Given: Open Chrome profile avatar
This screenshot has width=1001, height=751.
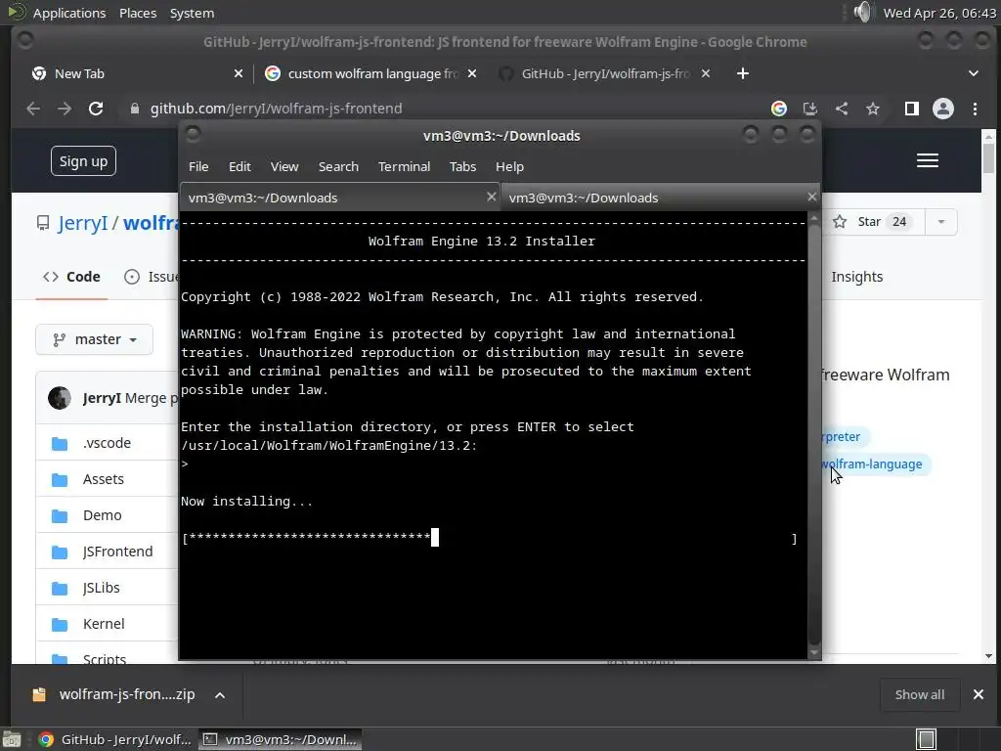Looking at the screenshot, I should [x=943, y=109].
